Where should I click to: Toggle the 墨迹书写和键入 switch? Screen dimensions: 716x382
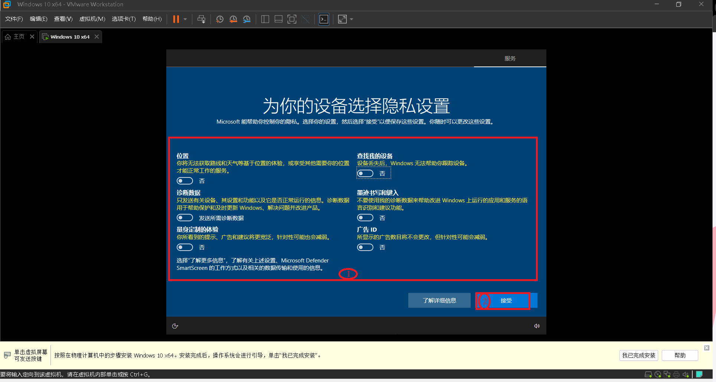365,218
